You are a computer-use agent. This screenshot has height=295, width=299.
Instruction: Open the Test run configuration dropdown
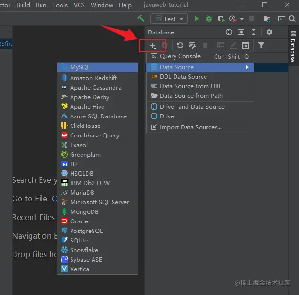click(x=169, y=19)
